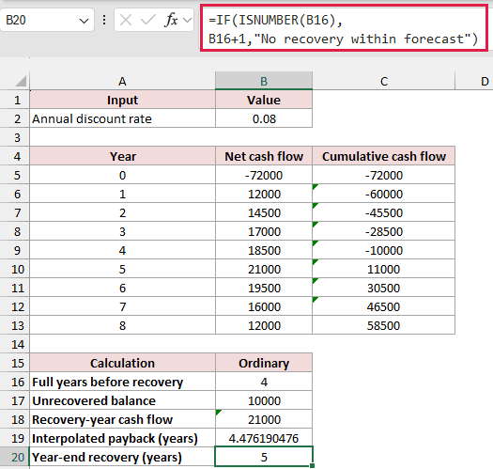Select Year 0 cell in column A
The height and width of the screenshot is (469, 493).
[123, 175]
